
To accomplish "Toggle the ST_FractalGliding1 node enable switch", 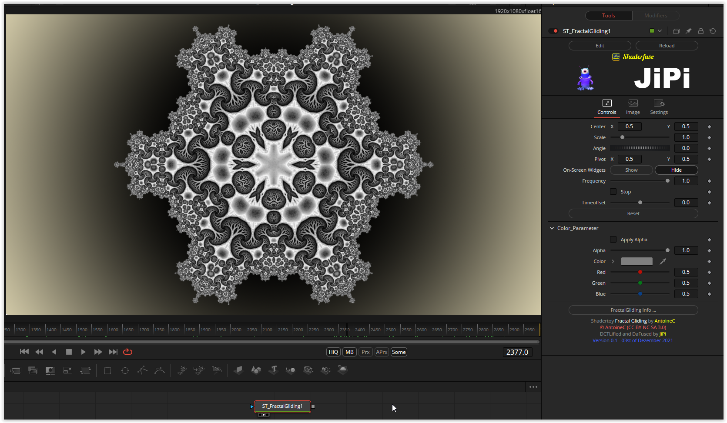I will (x=553, y=31).
